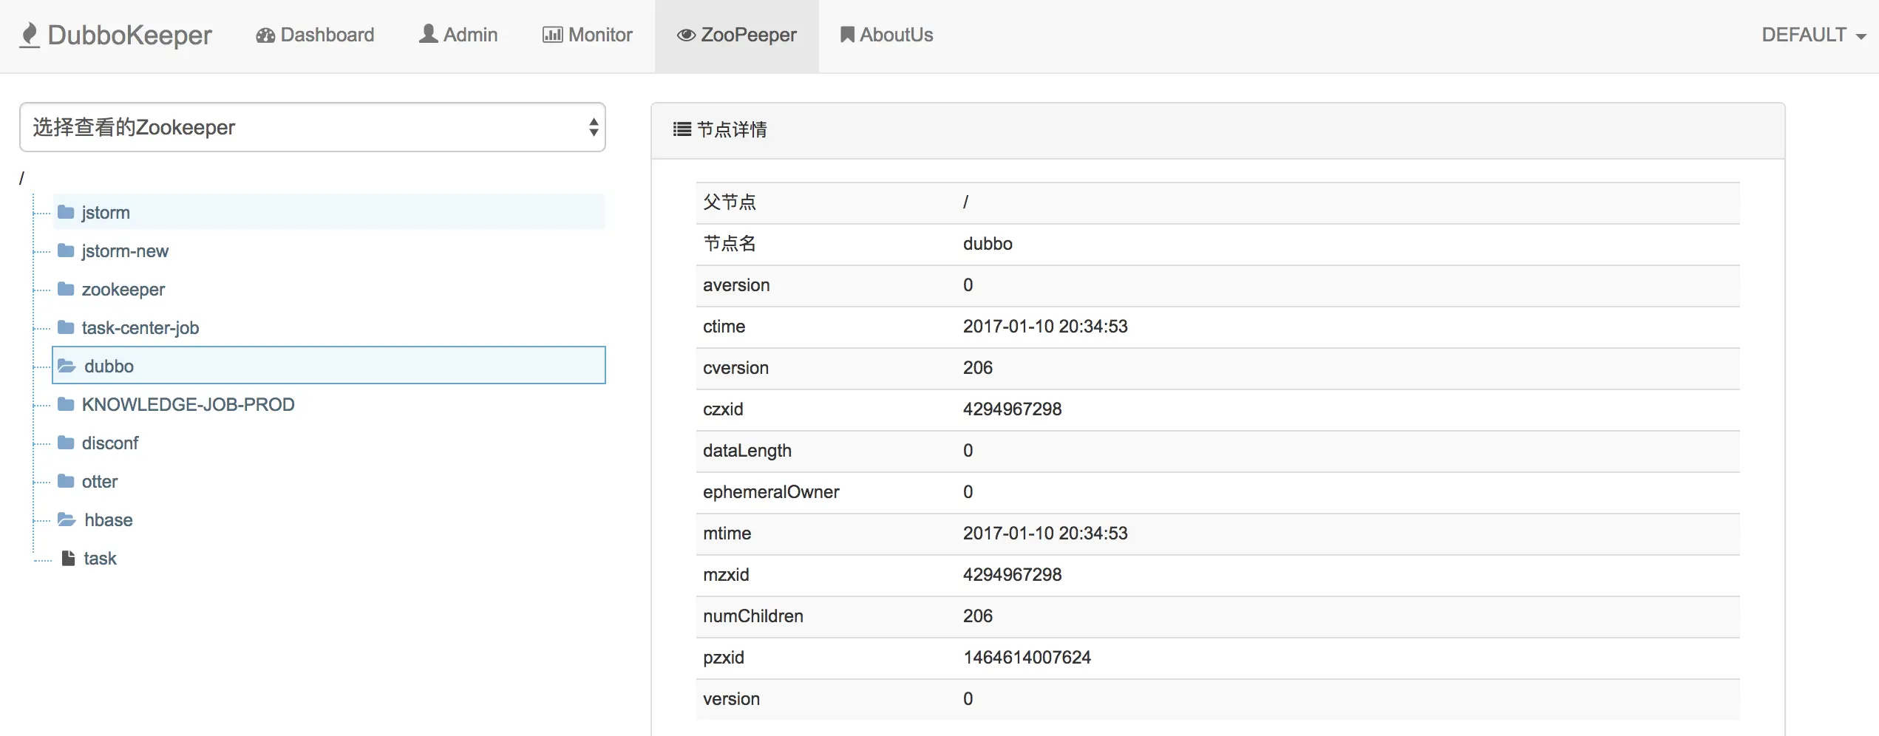Click the 父节点 row label
This screenshot has height=736, width=1879.
tap(730, 202)
